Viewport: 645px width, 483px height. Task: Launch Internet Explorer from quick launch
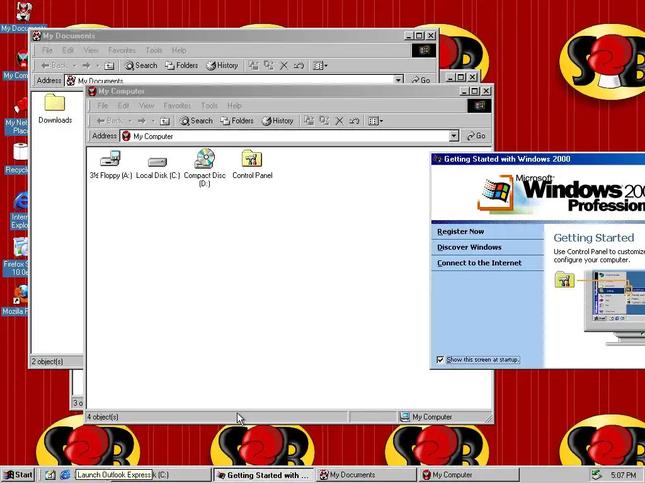coord(65,475)
